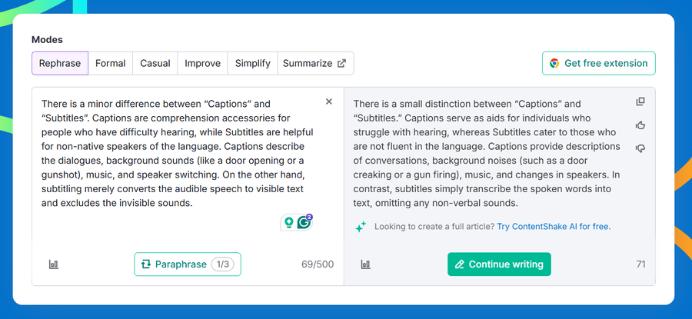The height and width of the screenshot is (319, 692).
Task: Click the Paraphrase button
Action: [188, 264]
